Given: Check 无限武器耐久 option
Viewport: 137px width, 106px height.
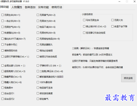Looking at the screenshot, I should click(38, 44).
